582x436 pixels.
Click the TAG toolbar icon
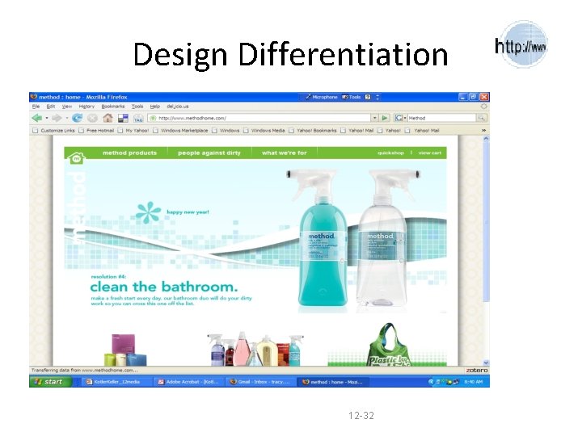coord(138,119)
